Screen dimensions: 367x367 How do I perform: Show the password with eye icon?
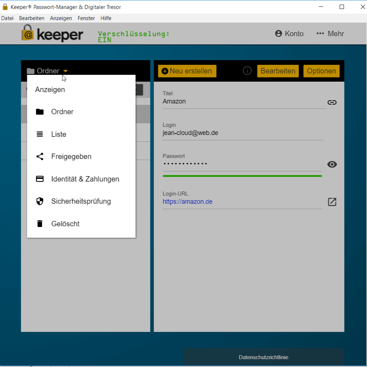[332, 164]
